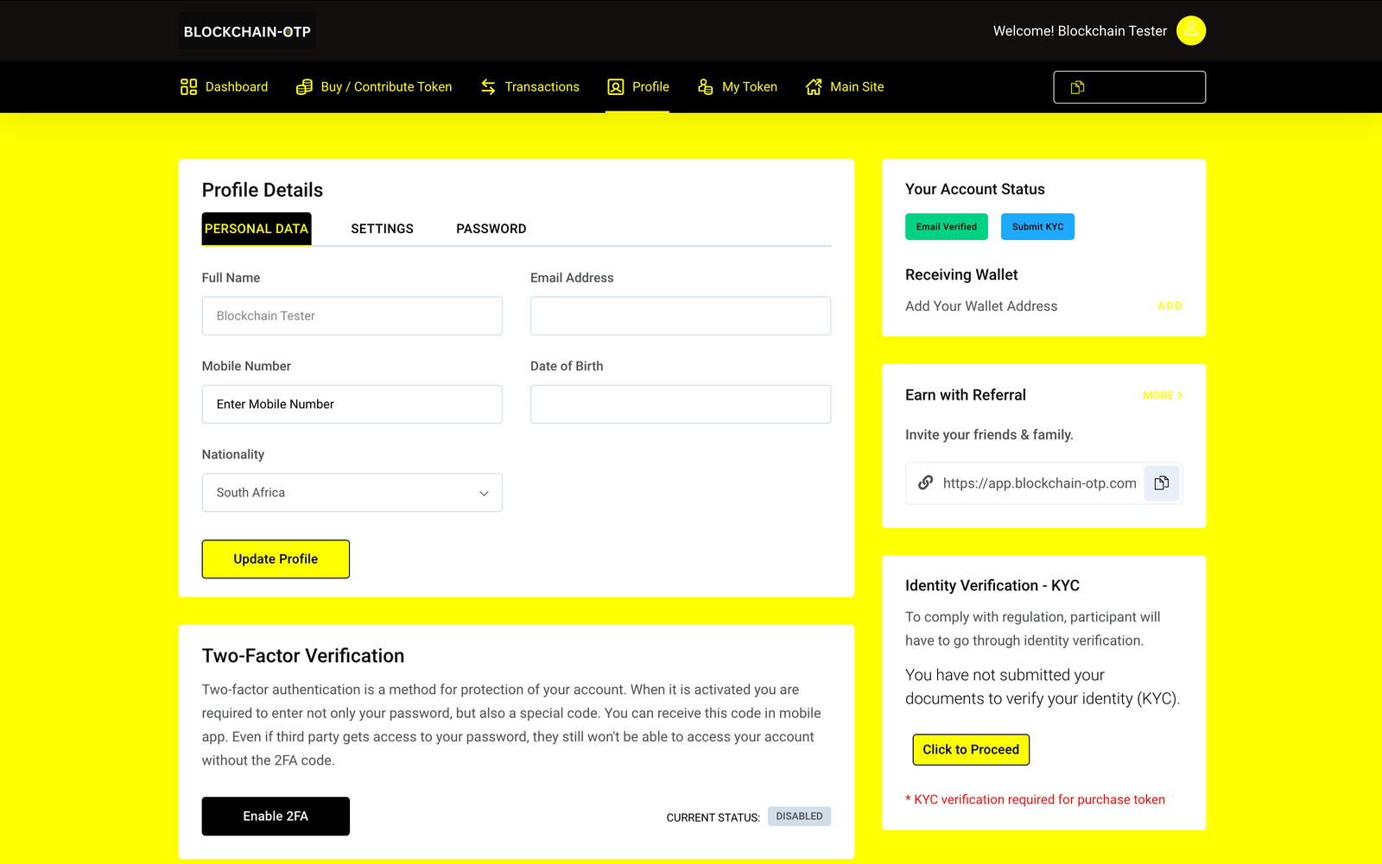Click the Dashboard grid icon

pos(188,87)
